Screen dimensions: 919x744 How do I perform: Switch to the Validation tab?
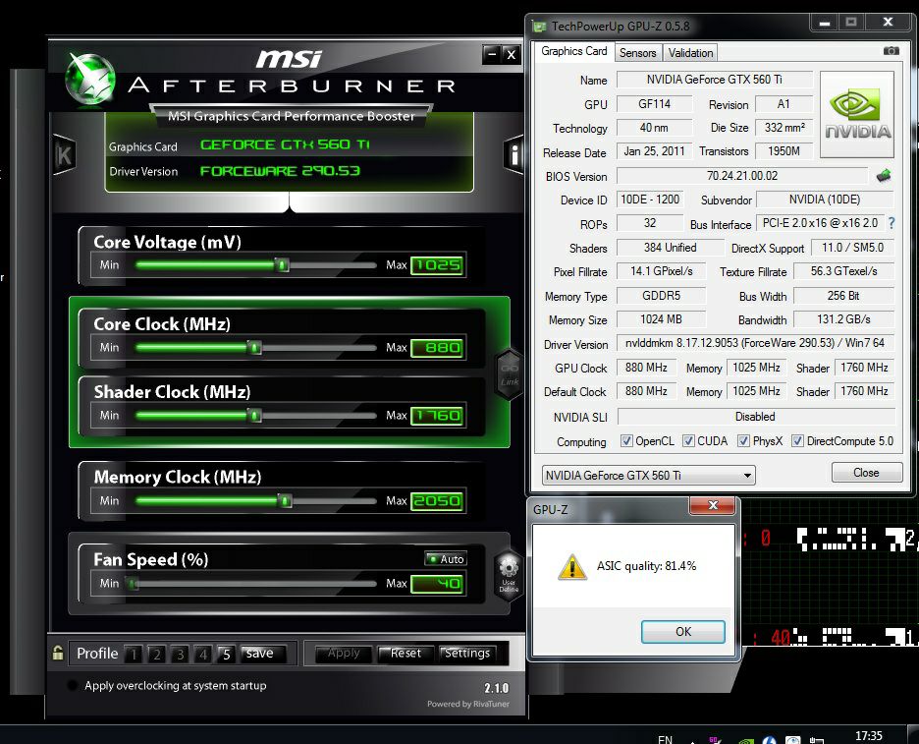click(x=690, y=53)
